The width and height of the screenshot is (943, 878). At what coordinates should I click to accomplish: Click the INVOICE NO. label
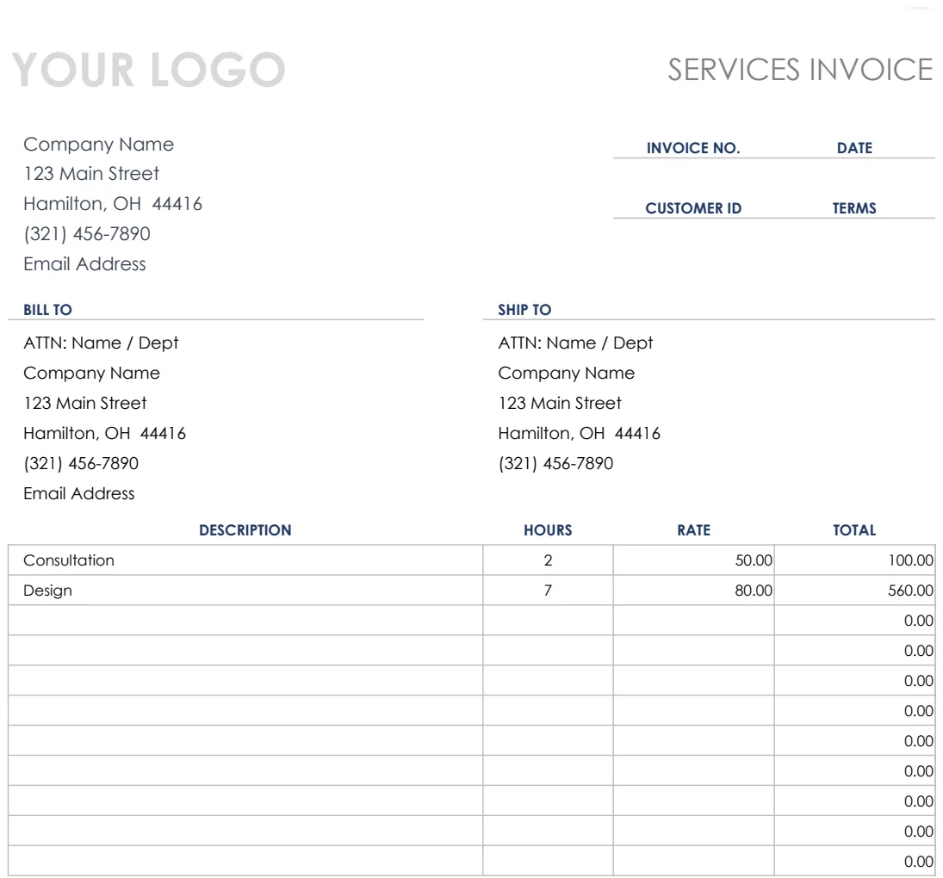tap(693, 148)
